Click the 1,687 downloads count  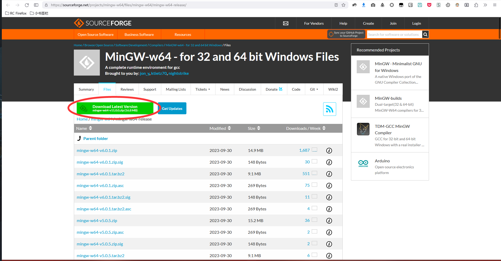304,150
